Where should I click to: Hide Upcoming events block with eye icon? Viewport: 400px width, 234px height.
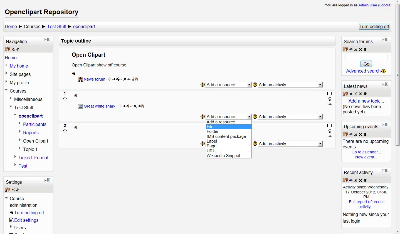351,135
